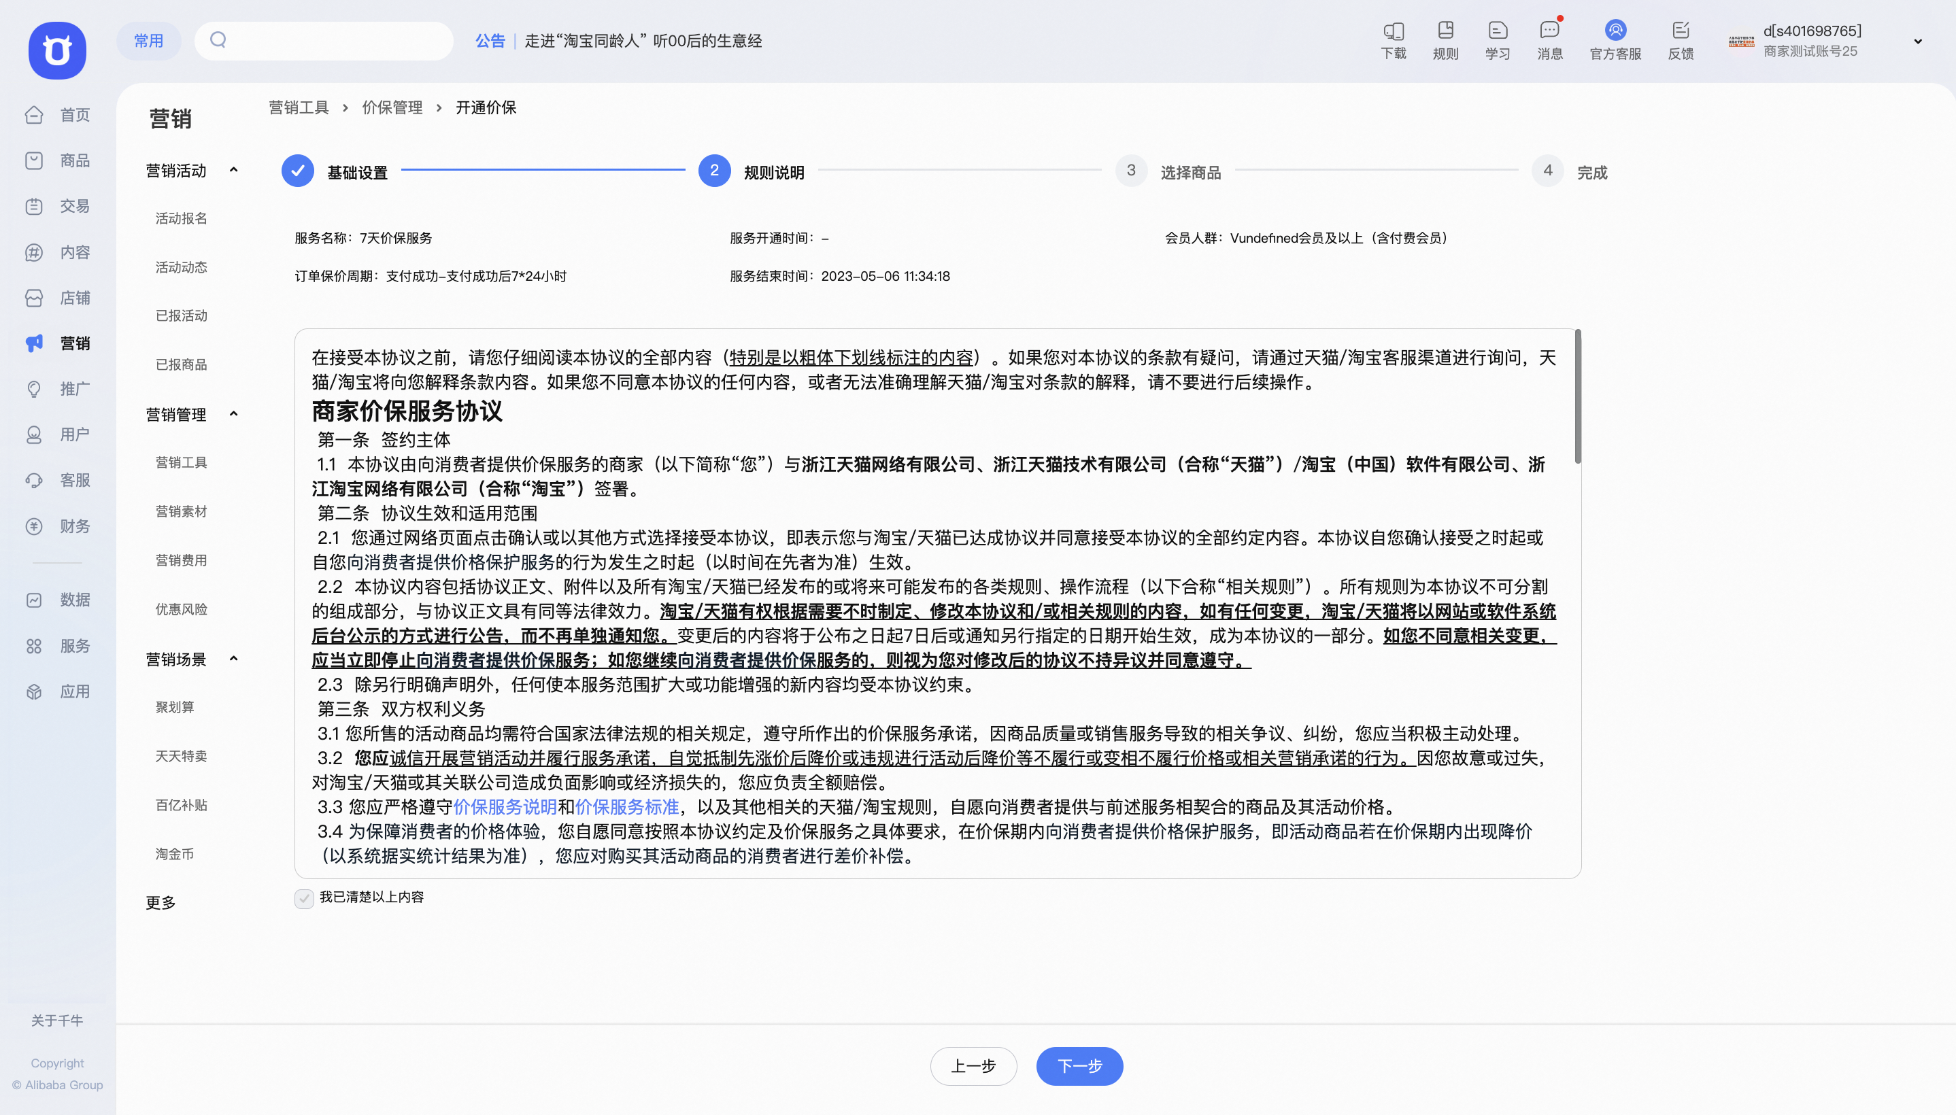The width and height of the screenshot is (1956, 1115).
Task: Click 营销工具 breadcrumb link
Action: pos(299,107)
